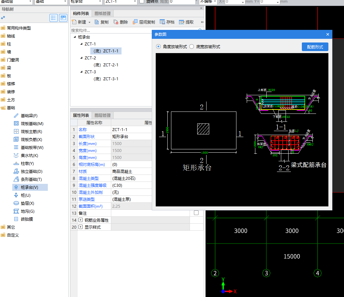Select 垫层(X) cushion layer item
This screenshot has height=297, width=344.
coord(24,203)
